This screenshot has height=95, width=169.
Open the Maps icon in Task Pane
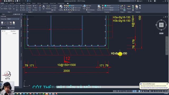point(14,23)
